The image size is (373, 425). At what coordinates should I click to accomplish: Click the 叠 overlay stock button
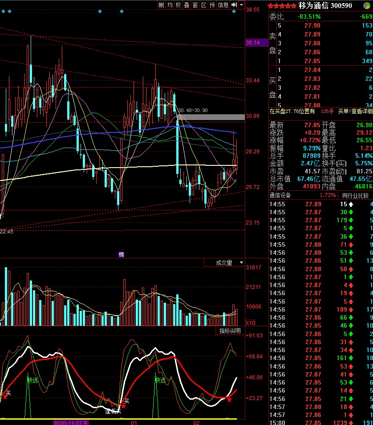click(187, 5)
